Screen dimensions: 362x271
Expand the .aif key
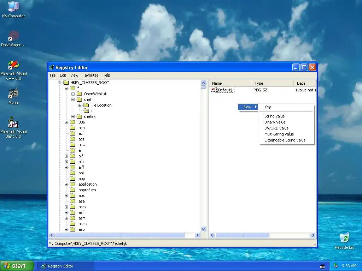pos(66,156)
